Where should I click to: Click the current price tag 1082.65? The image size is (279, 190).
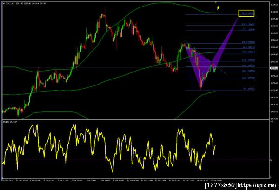[273, 68]
